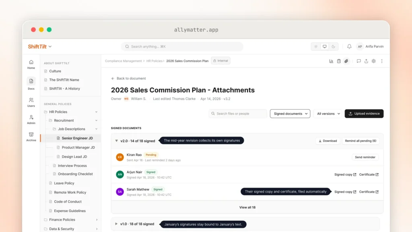The height and width of the screenshot is (232, 412).
Task: Open Onboarding Checklist document
Action: point(75,174)
